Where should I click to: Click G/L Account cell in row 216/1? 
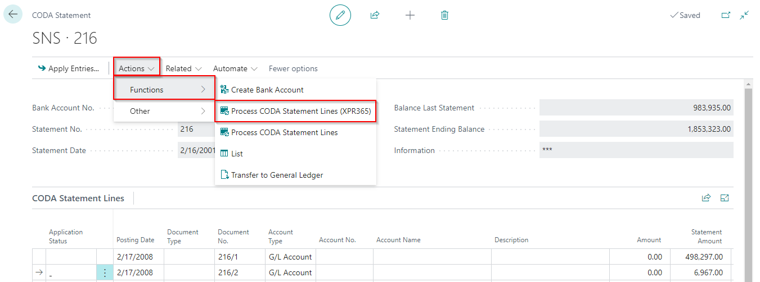pos(290,257)
